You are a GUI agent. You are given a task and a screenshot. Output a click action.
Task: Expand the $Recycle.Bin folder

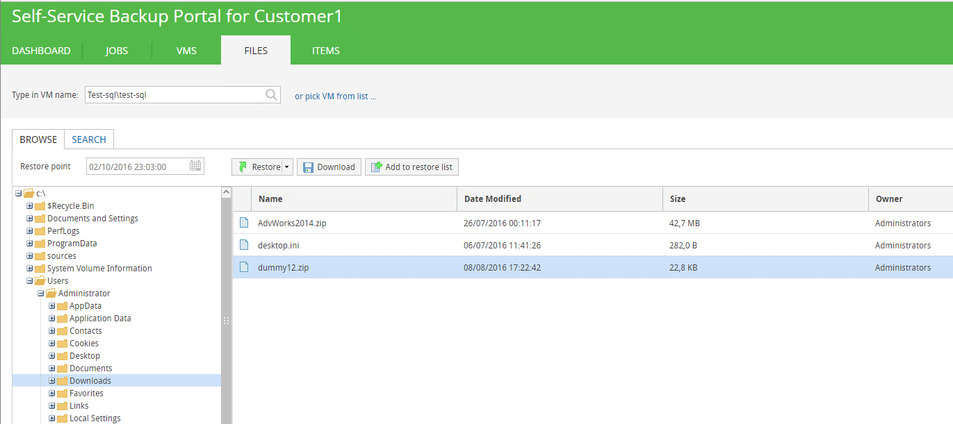(x=29, y=206)
